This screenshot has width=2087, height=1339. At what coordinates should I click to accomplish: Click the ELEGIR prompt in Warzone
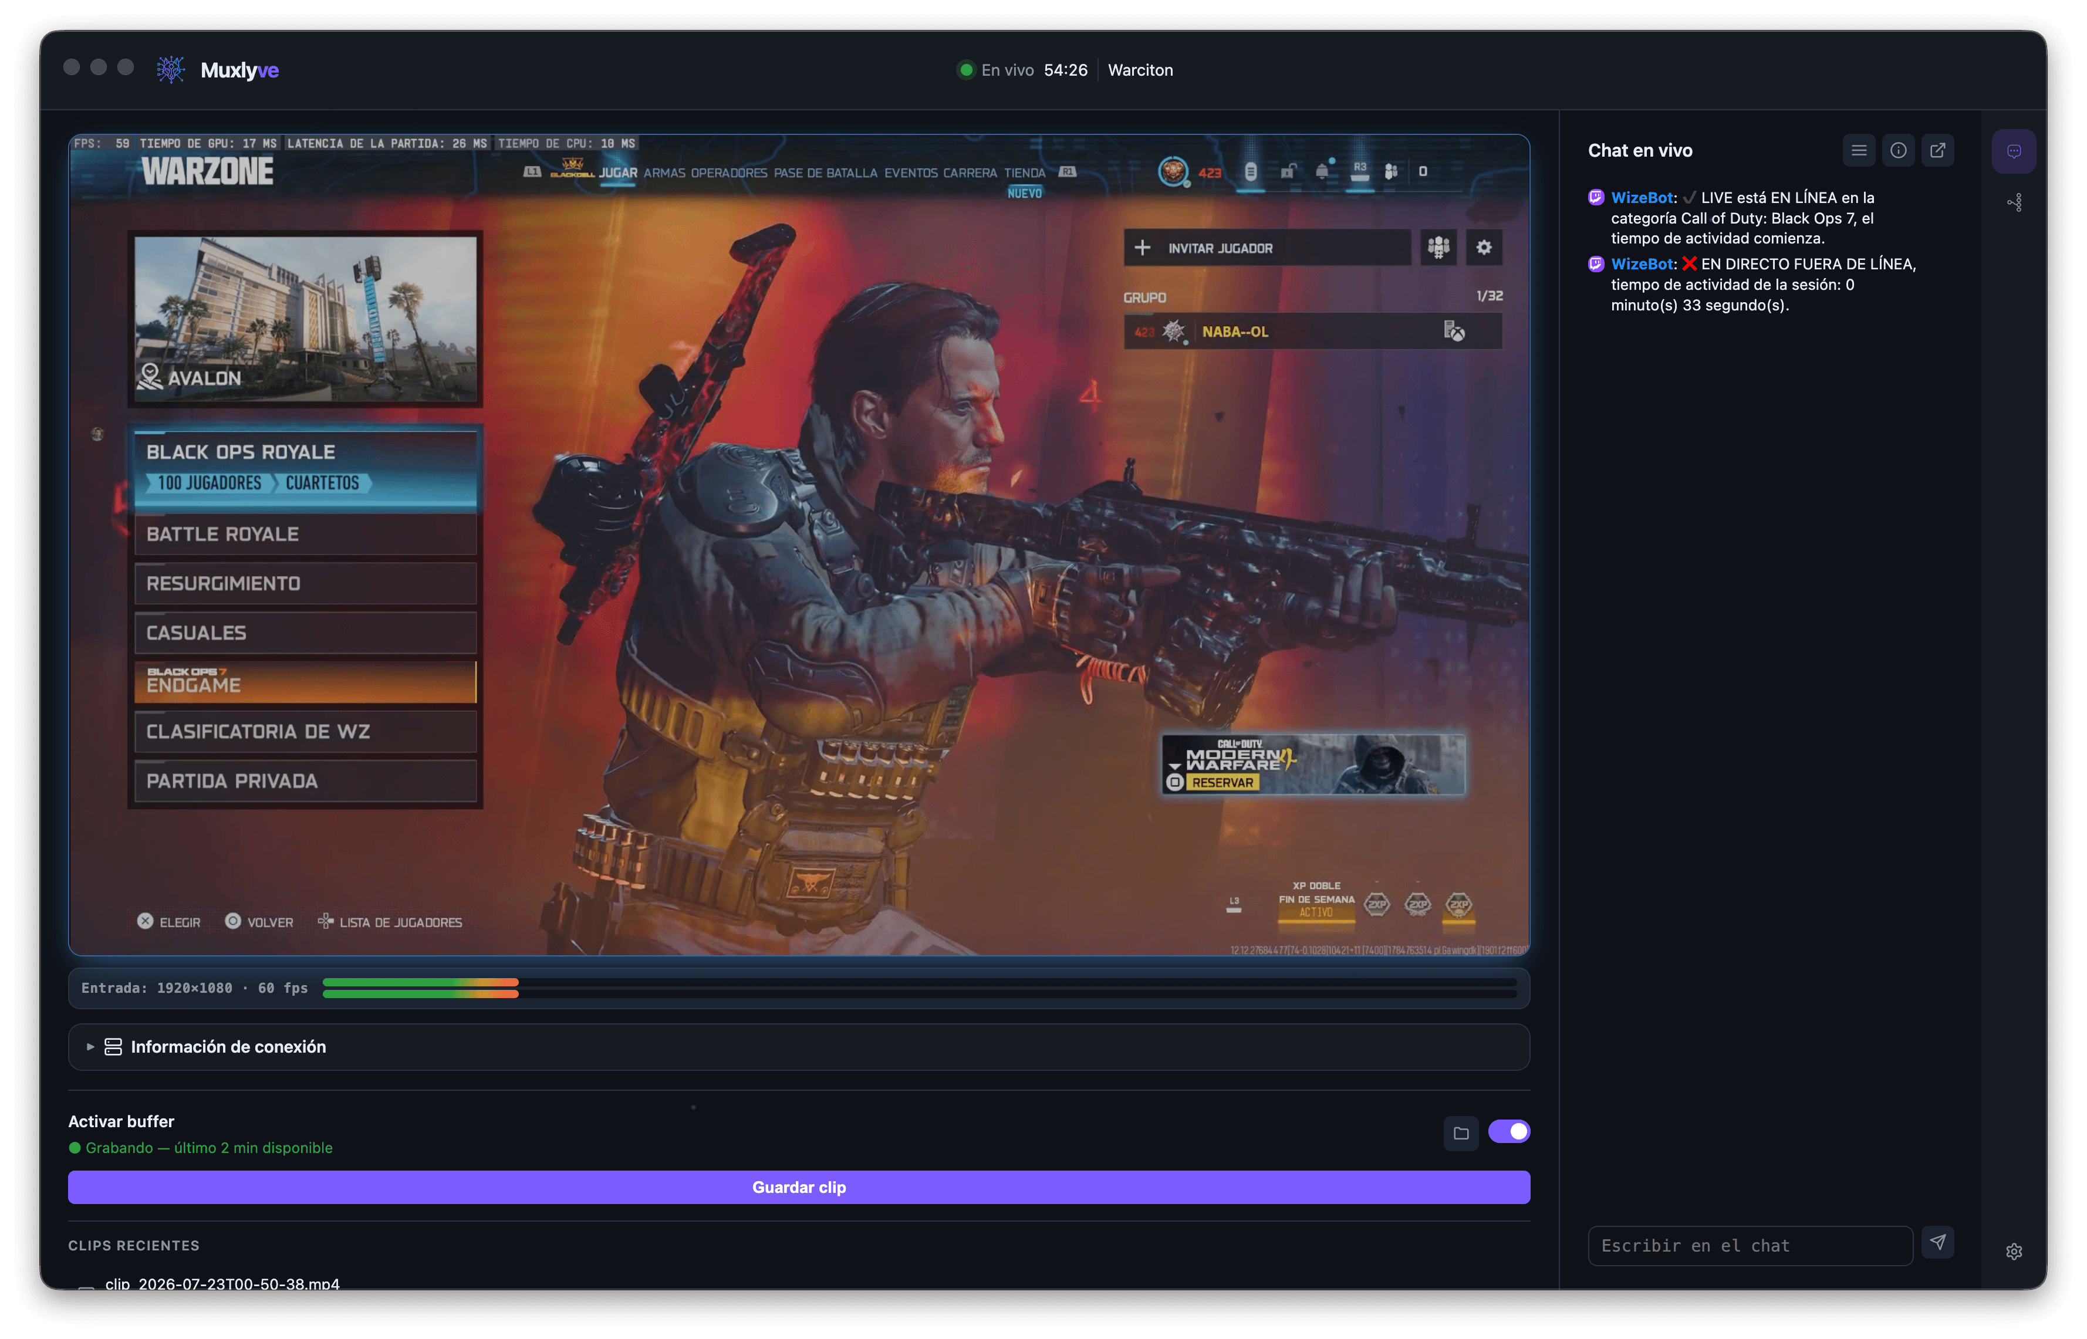(168, 922)
